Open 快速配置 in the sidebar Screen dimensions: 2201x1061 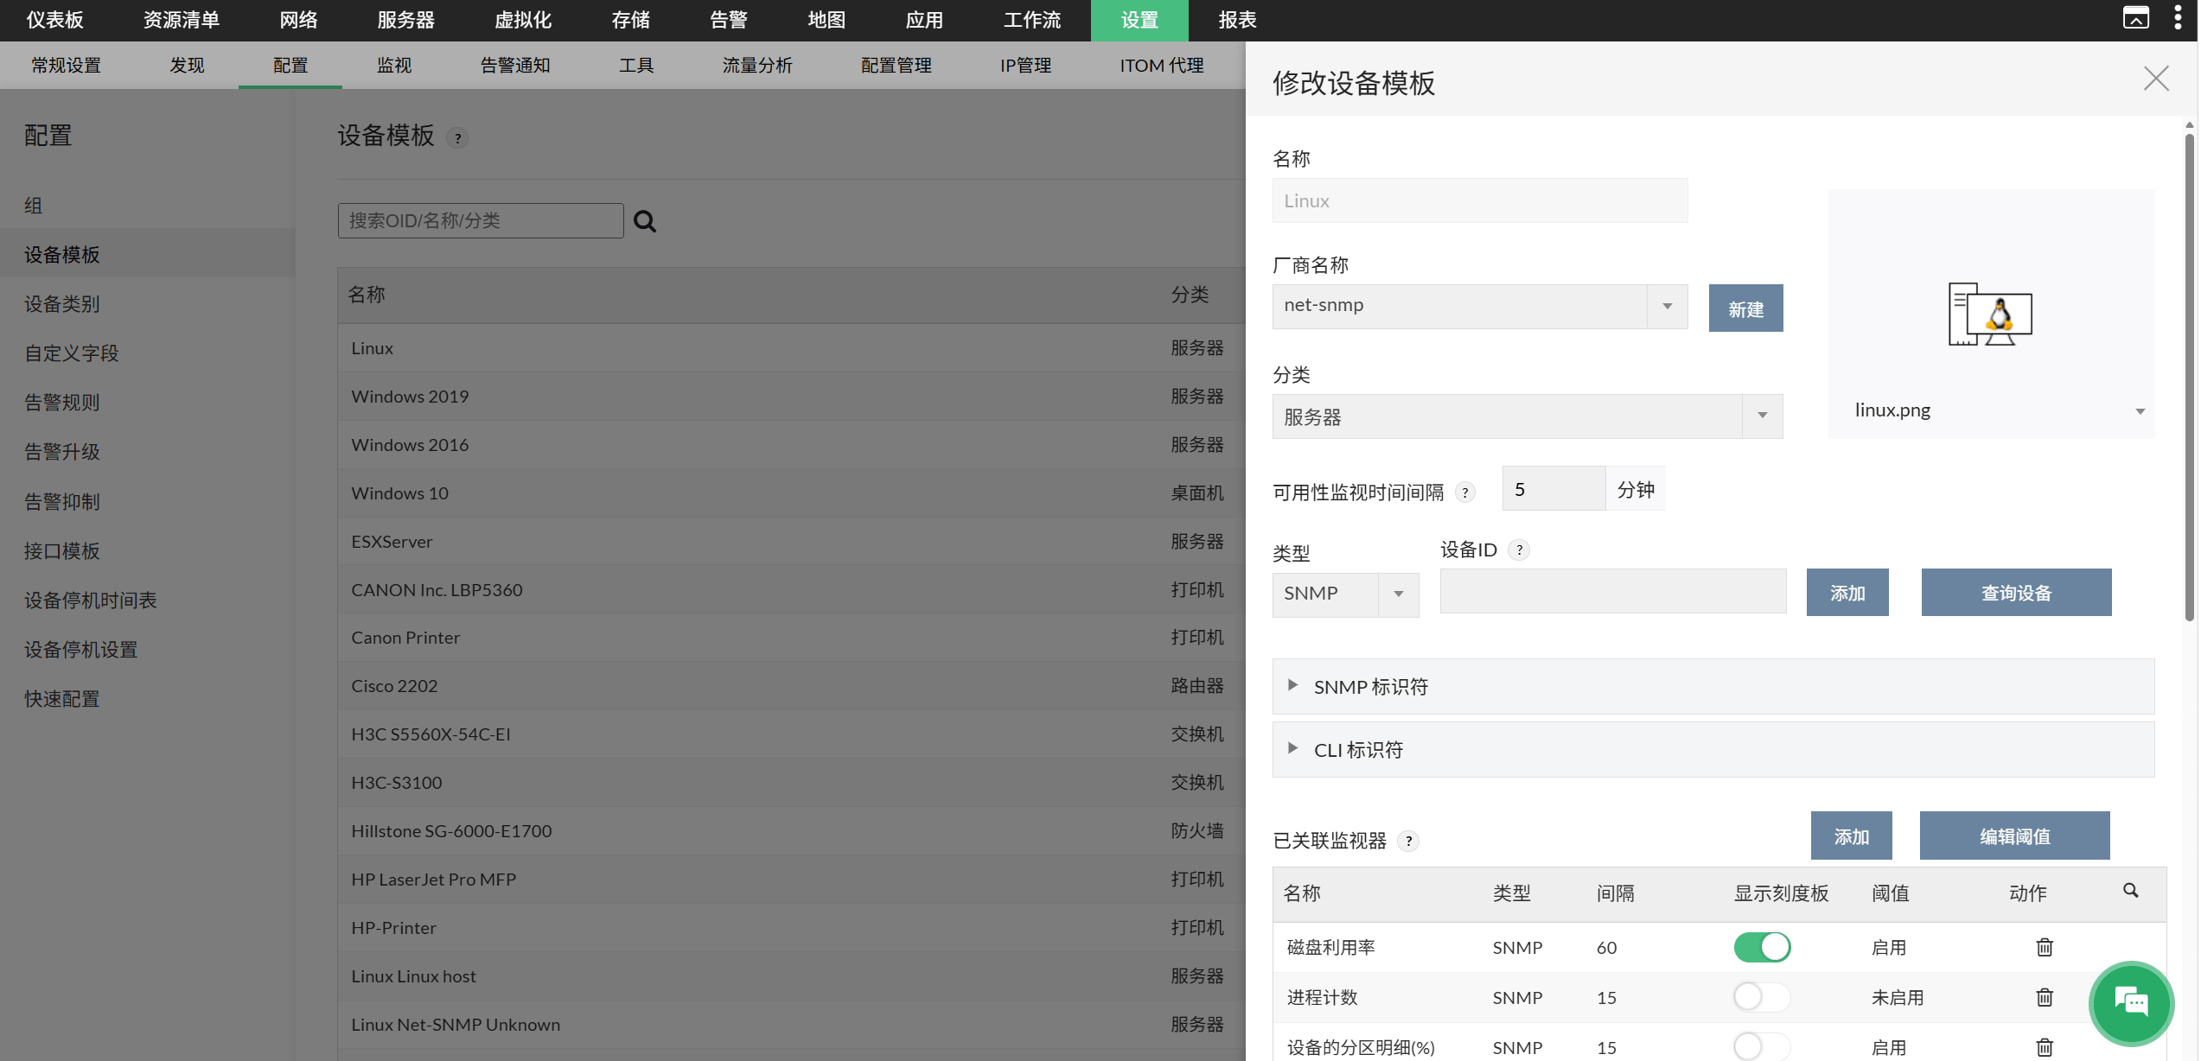point(61,698)
